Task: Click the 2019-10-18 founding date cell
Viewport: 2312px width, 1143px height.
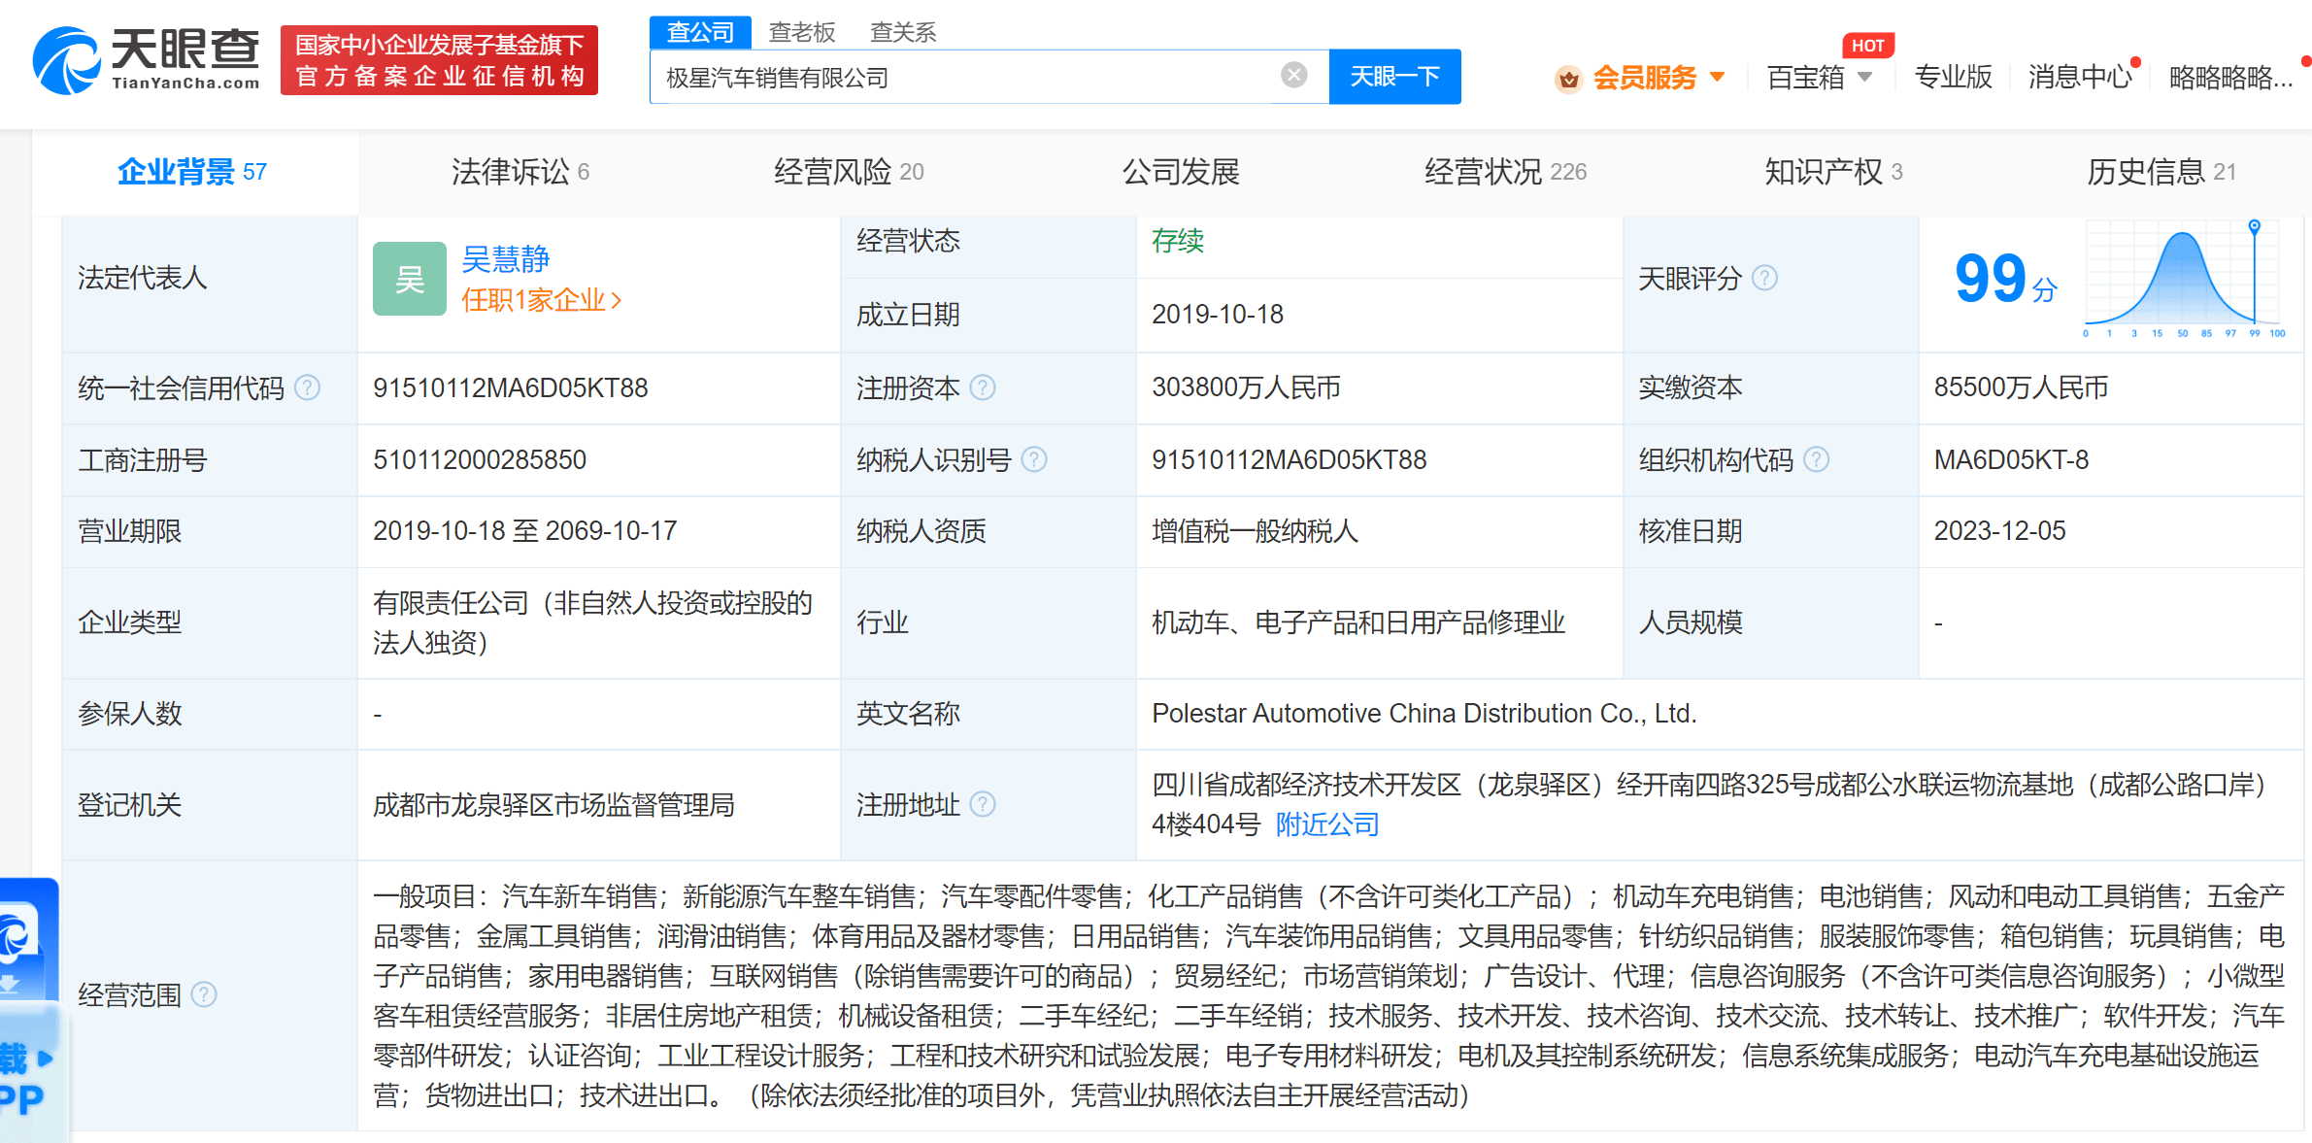Action: tap(1218, 315)
